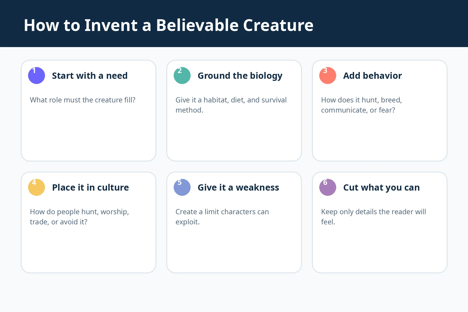Click 'Create a limit characters can exploit' text
This screenshot has height=312, width=468.
point(222,217)
